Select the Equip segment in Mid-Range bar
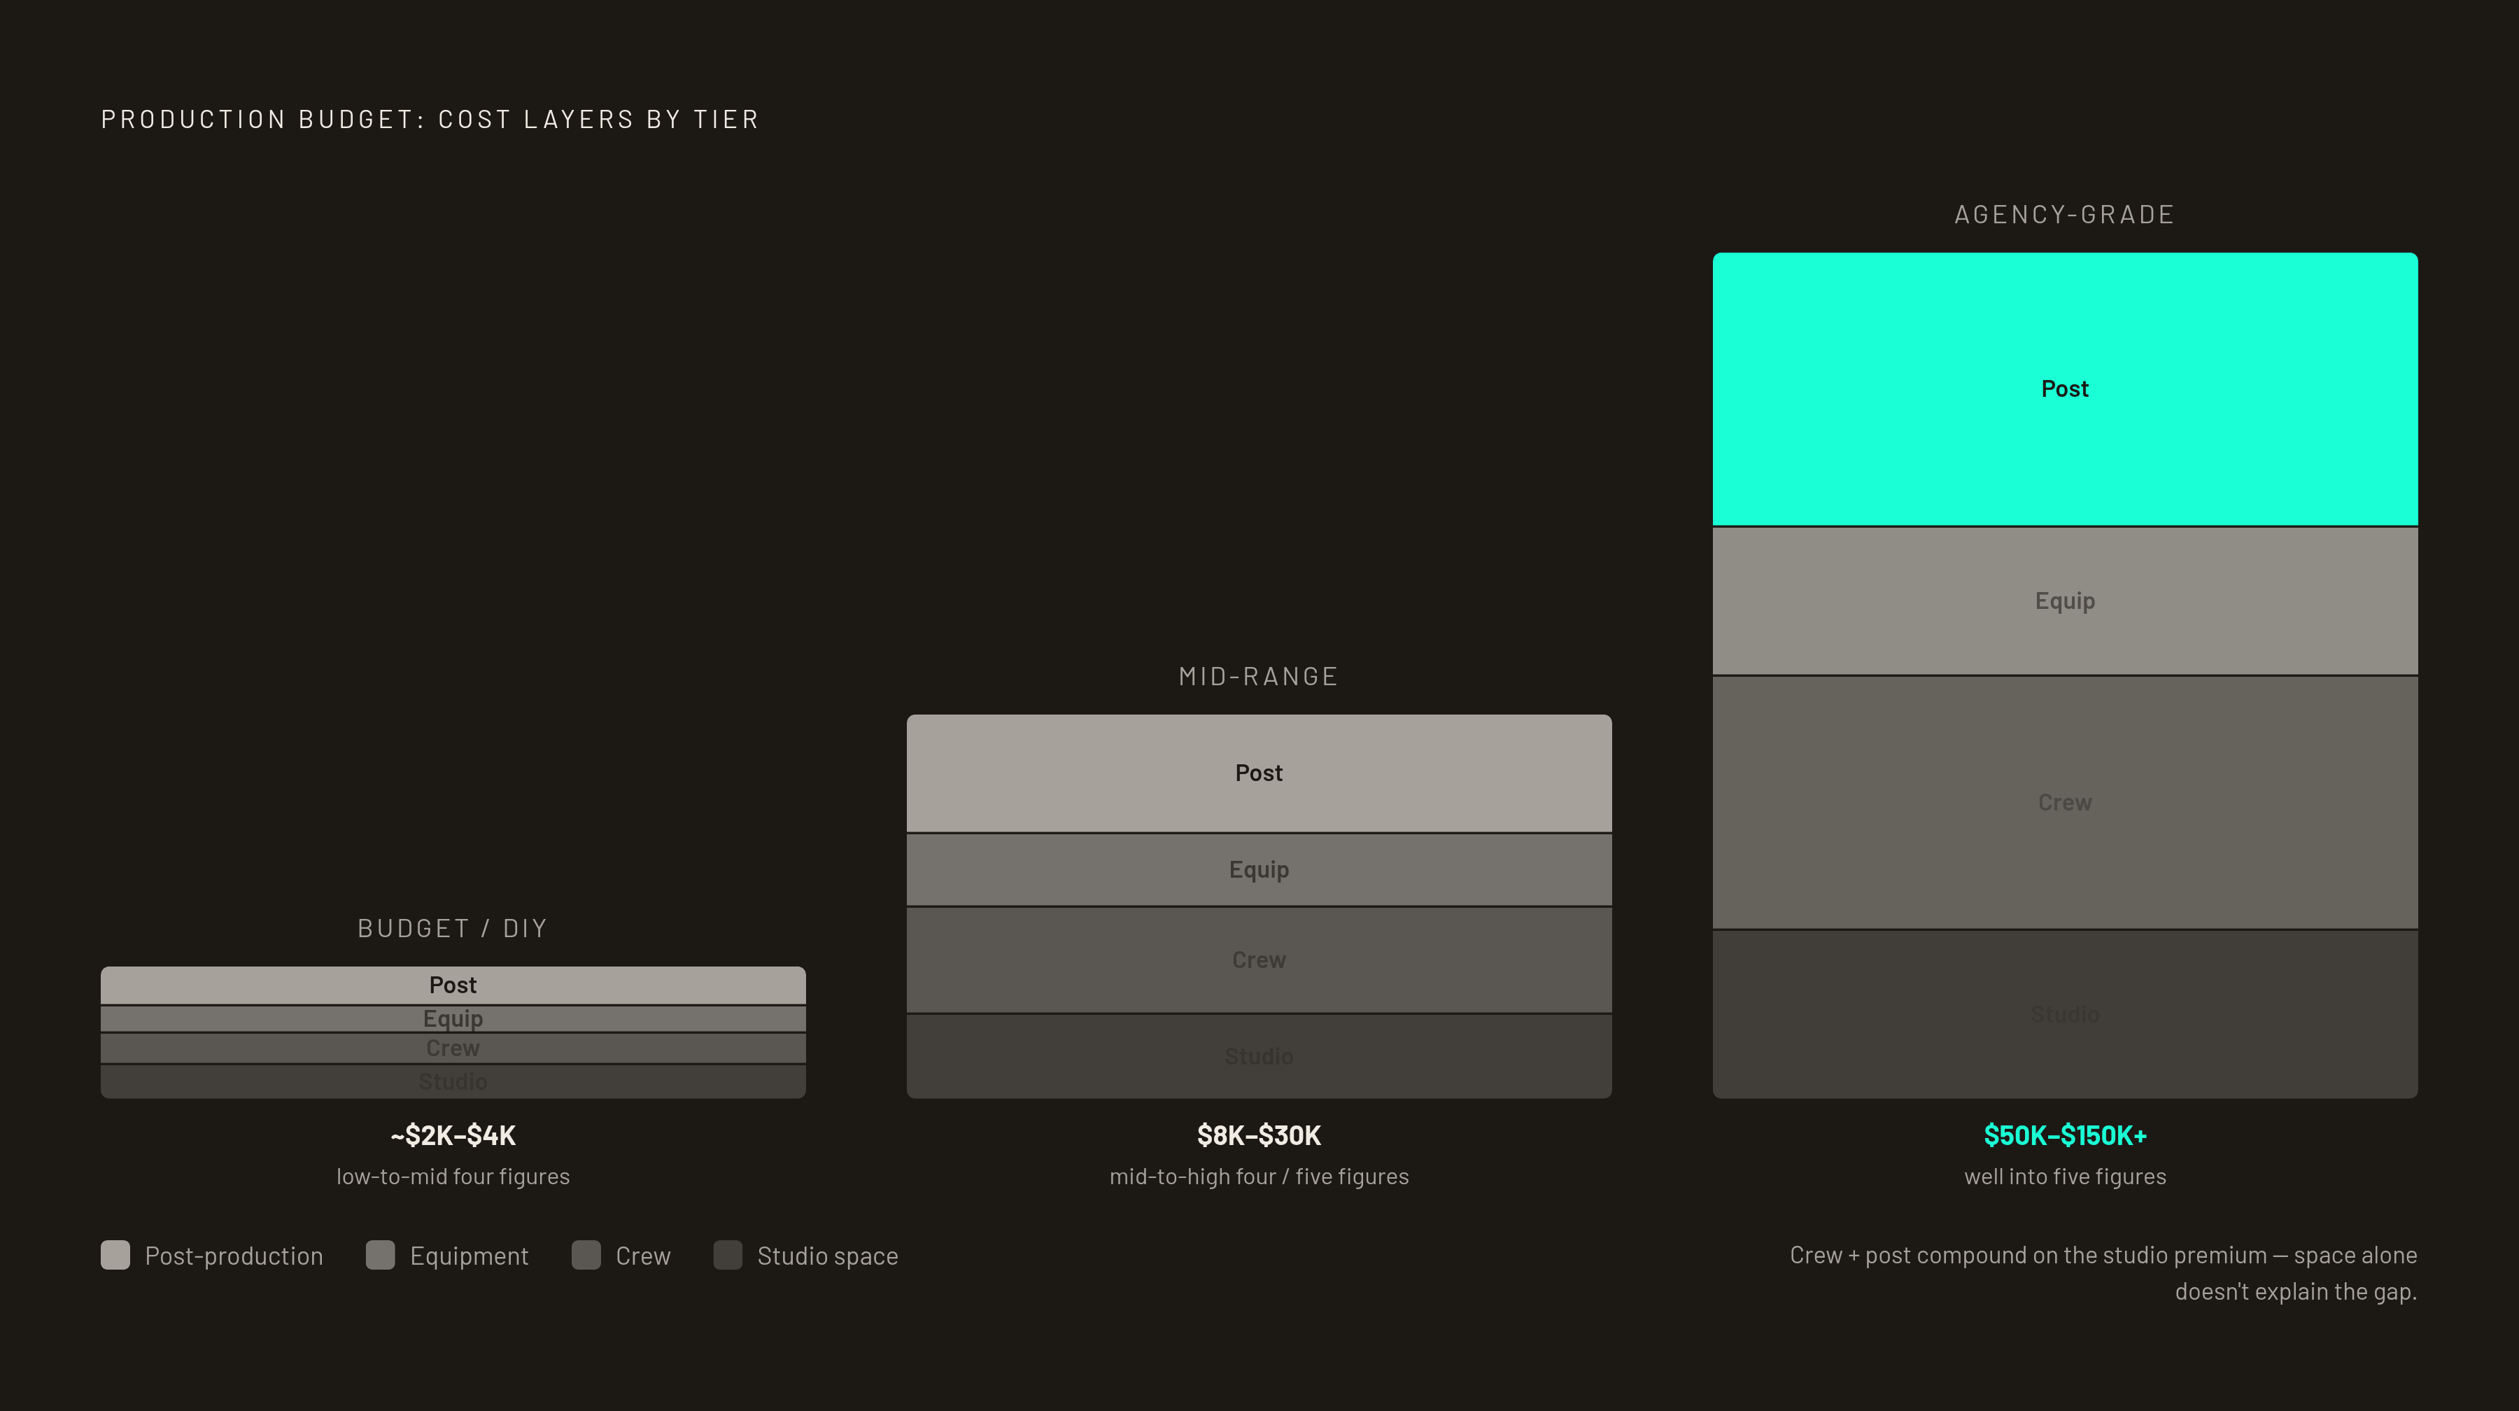This screenshot has width=2519, height=1411. click(x=1259, y=870)
